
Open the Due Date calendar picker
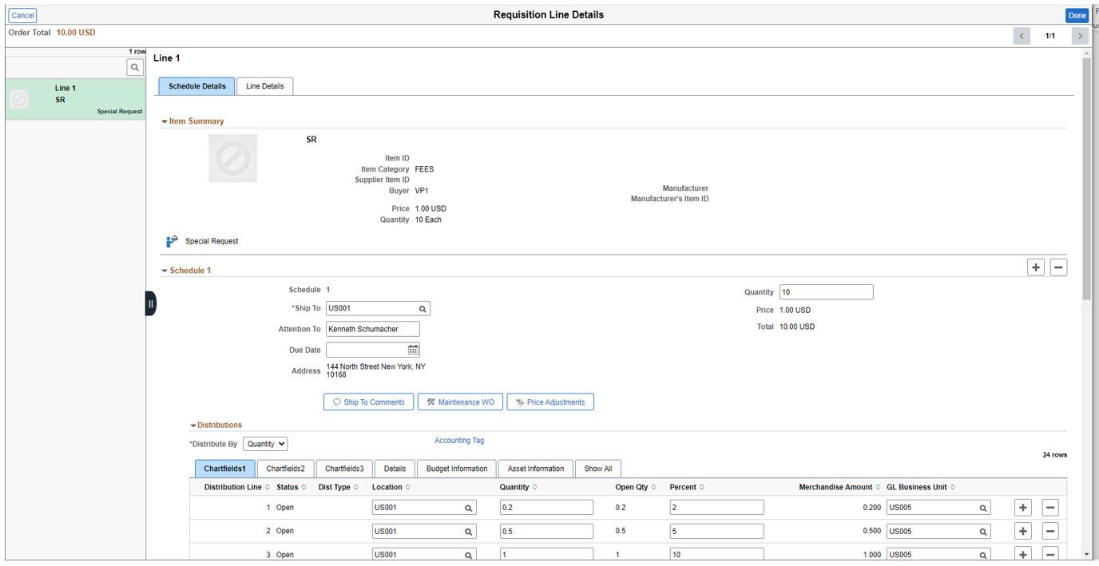click(x=412, y=349)
